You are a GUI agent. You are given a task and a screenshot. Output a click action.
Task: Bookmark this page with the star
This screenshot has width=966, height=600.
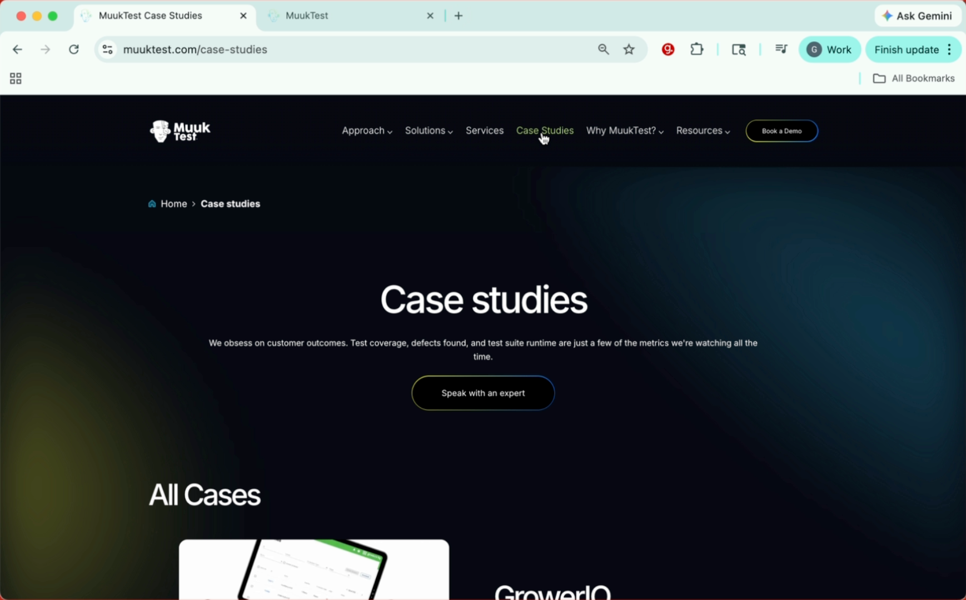point(629,49)
